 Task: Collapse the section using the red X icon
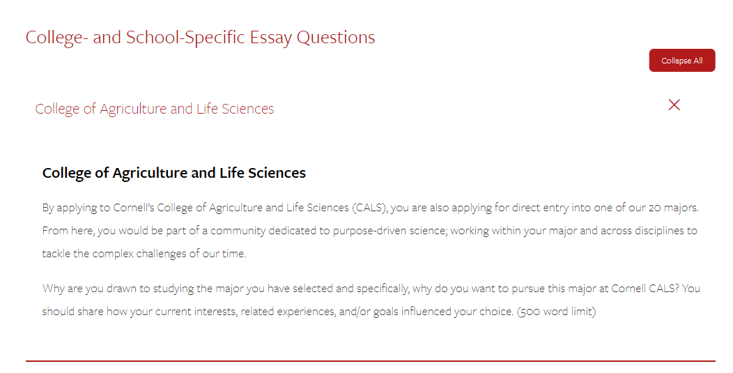[x=674, y=105]
